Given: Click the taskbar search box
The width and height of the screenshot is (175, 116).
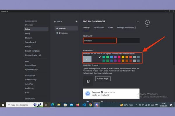Looking at the screenshot, I should pyautogui.click(x=24, y=105).
